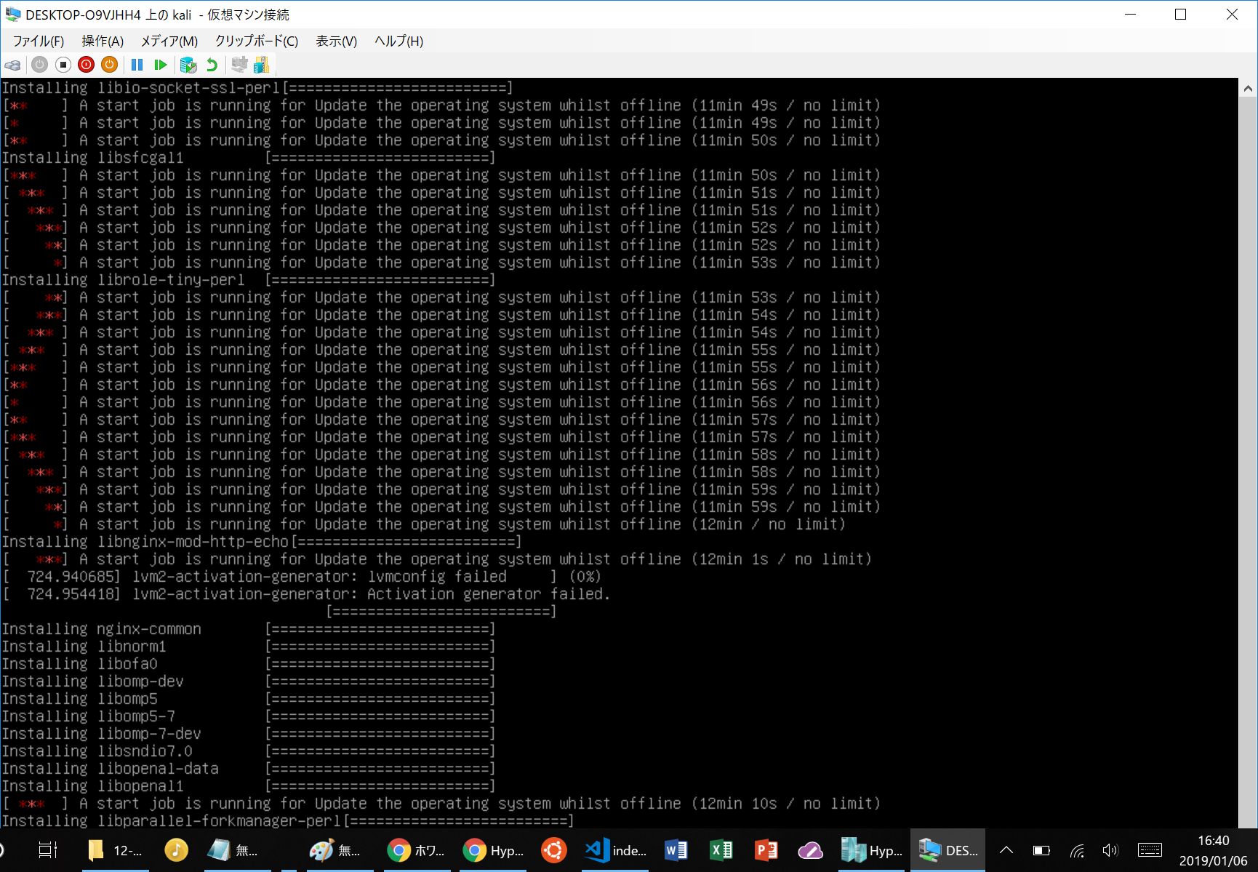This screenshot has width=1258, height=872.
Task: Open the ファイル(F) menu
Action: pyautogui.click(x=38, y=41)
